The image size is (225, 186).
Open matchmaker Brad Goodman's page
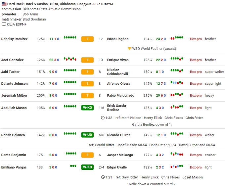point(34,19)
